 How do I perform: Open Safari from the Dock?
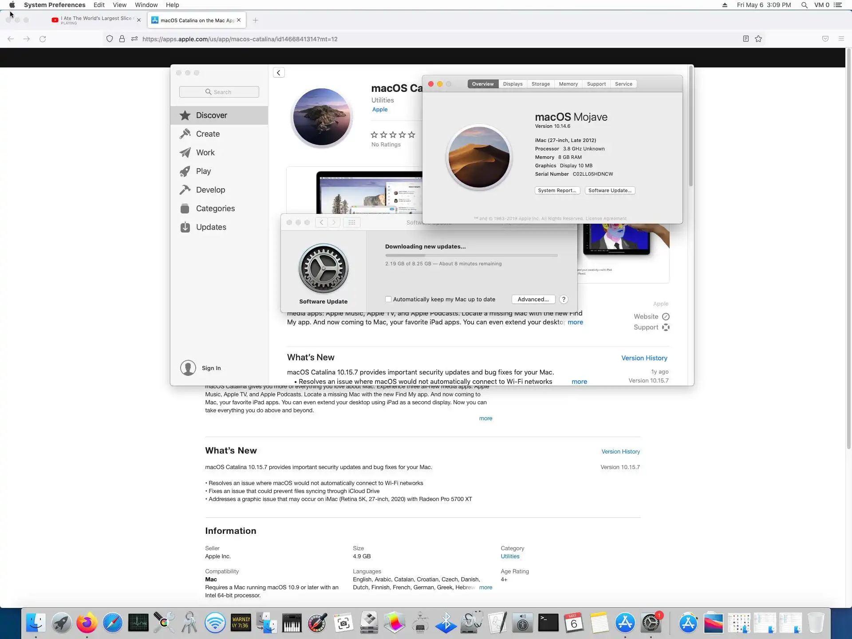tap(113, 623)
